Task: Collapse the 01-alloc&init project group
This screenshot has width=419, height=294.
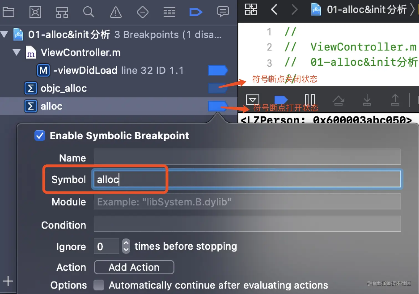Action: tap(4, 35)
